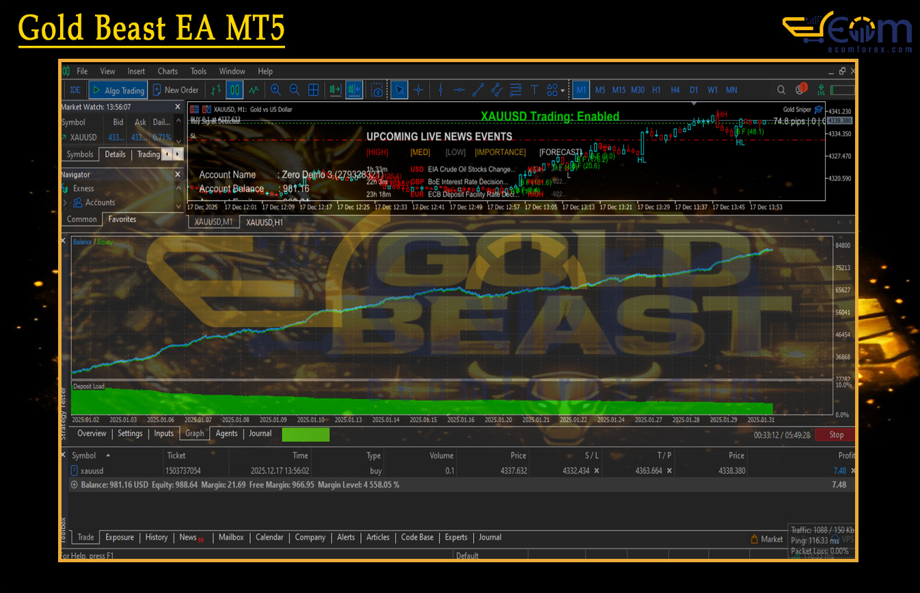Click the green strategy tester progress bar
The height and width of the screenshot is (593, 920).
(306, 434)
